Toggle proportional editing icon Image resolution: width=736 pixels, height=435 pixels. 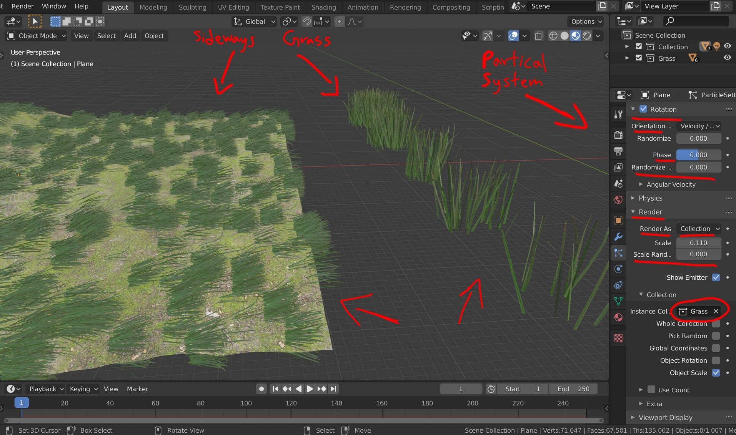pos(340,22)
